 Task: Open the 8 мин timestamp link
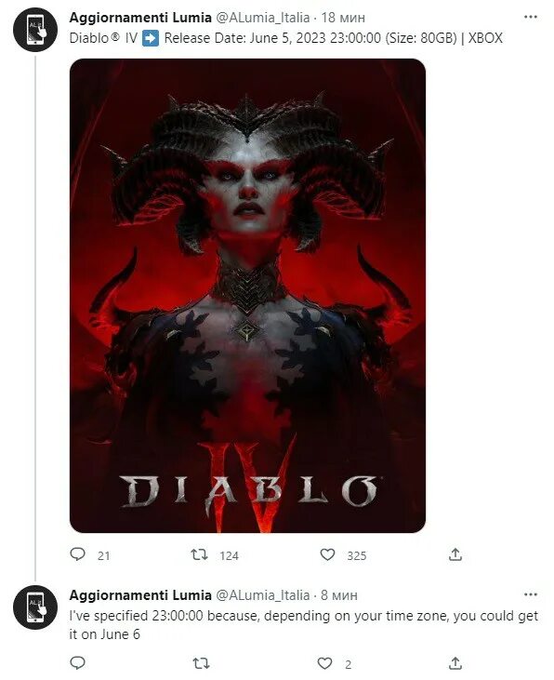(339, 595)
